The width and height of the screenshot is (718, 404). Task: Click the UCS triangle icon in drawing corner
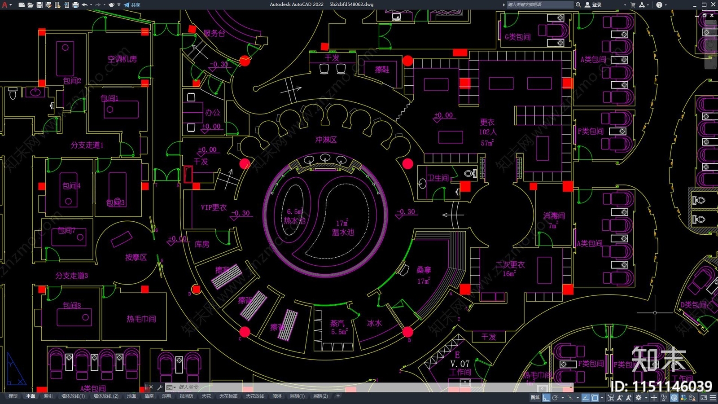click(x=15, y=369)
